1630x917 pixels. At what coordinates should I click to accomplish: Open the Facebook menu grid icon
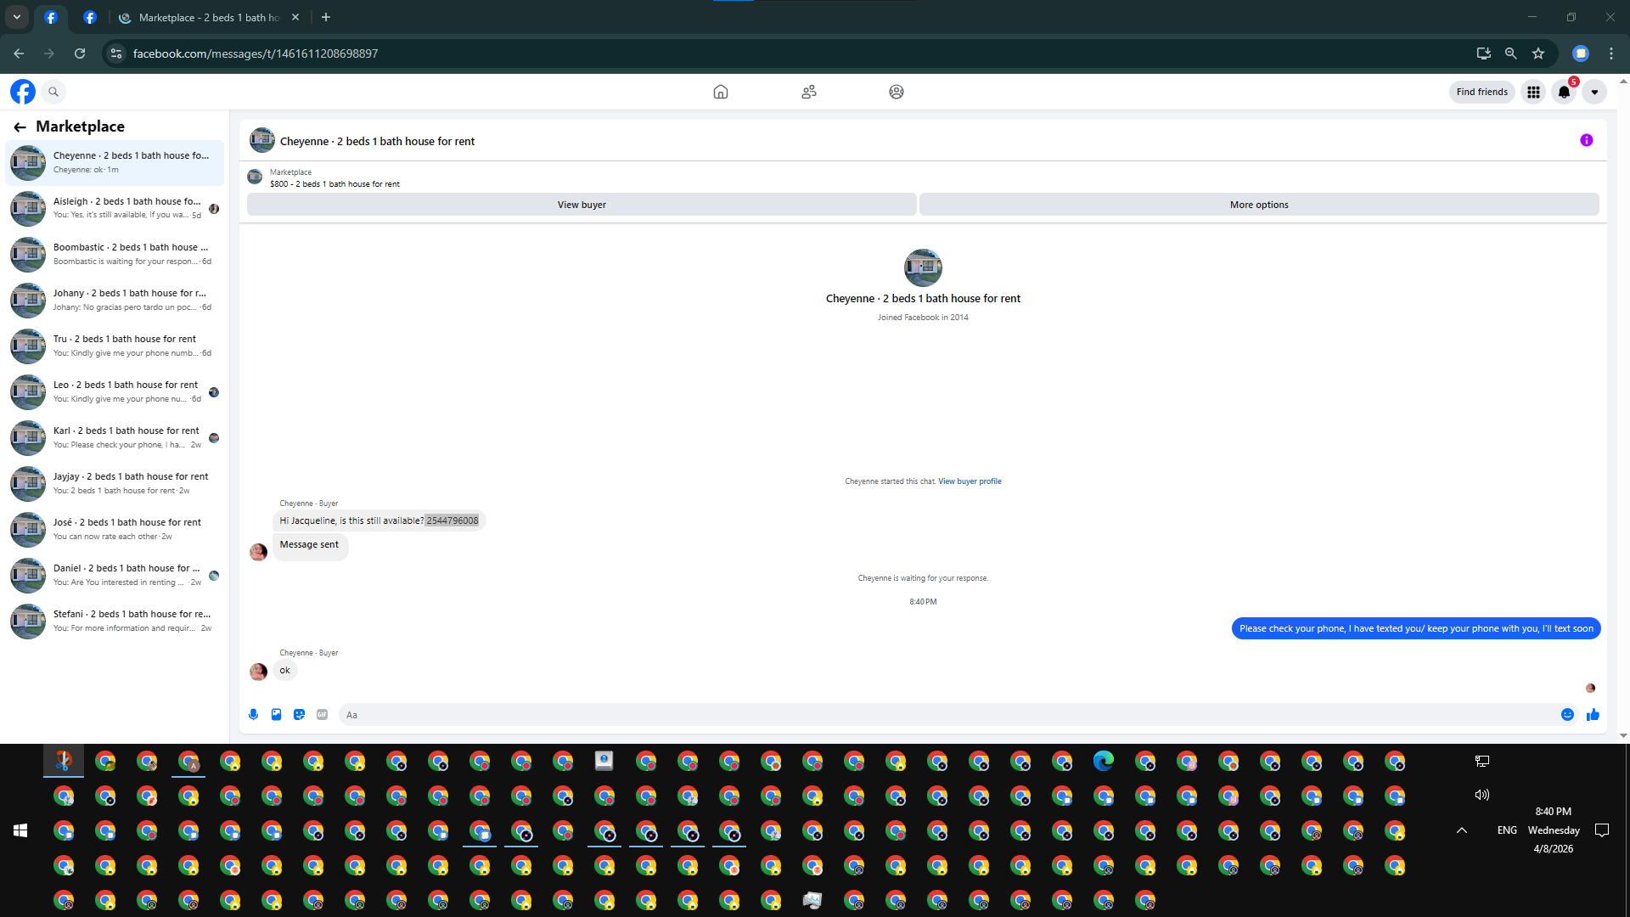pyautogui.click(x=1533, y=93)
